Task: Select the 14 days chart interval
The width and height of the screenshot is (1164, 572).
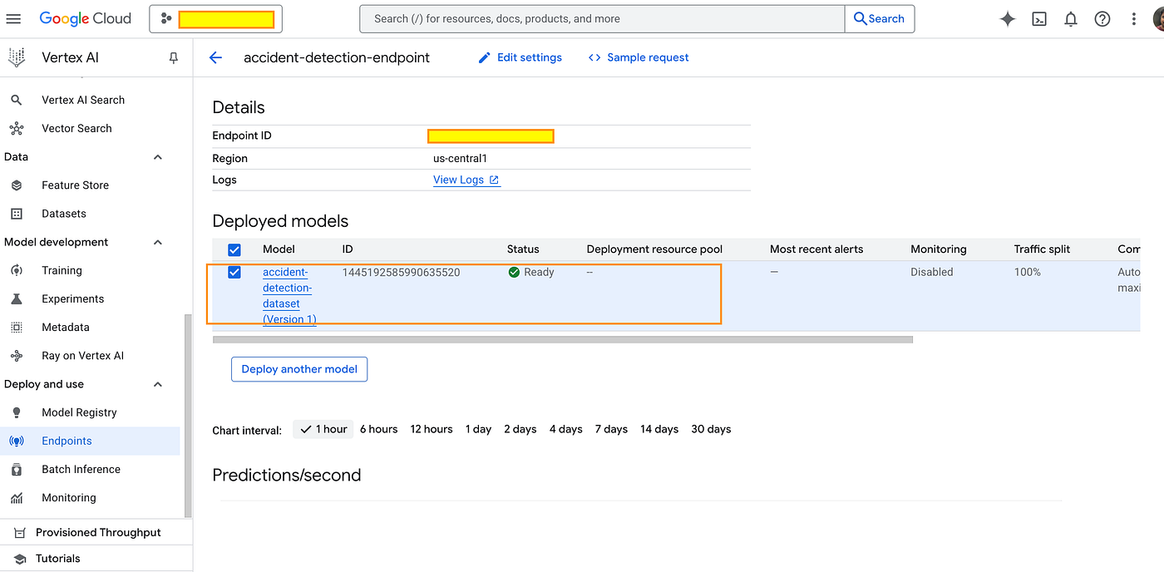Action: click(x=659, y=429)
